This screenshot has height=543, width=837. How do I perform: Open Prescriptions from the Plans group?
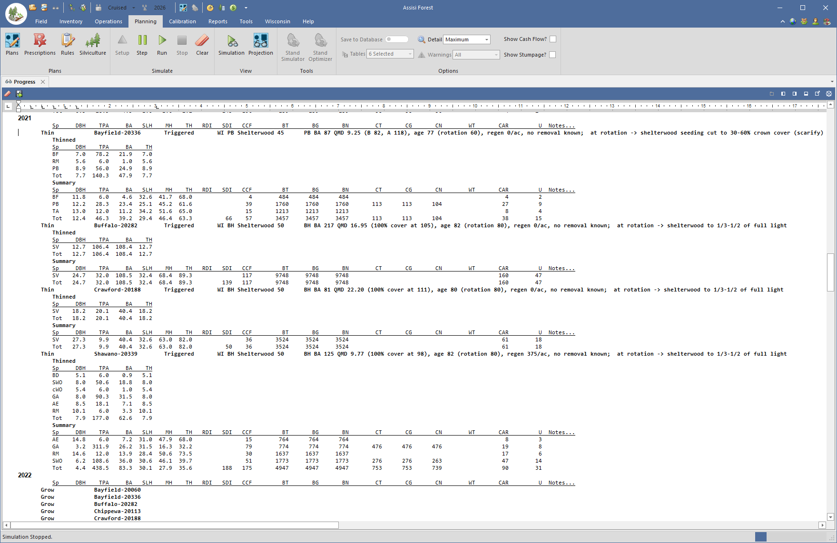[40, 44]
